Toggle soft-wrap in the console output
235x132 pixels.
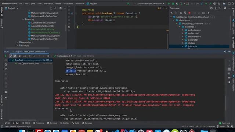pyautogui.click(x=229, y=69)
